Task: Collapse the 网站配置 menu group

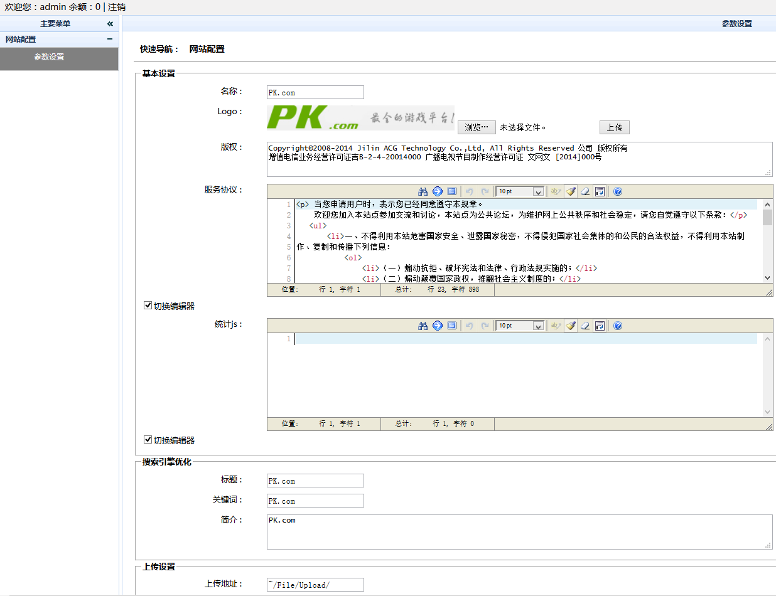Action: pyautogui.click(x=110, y=39)
